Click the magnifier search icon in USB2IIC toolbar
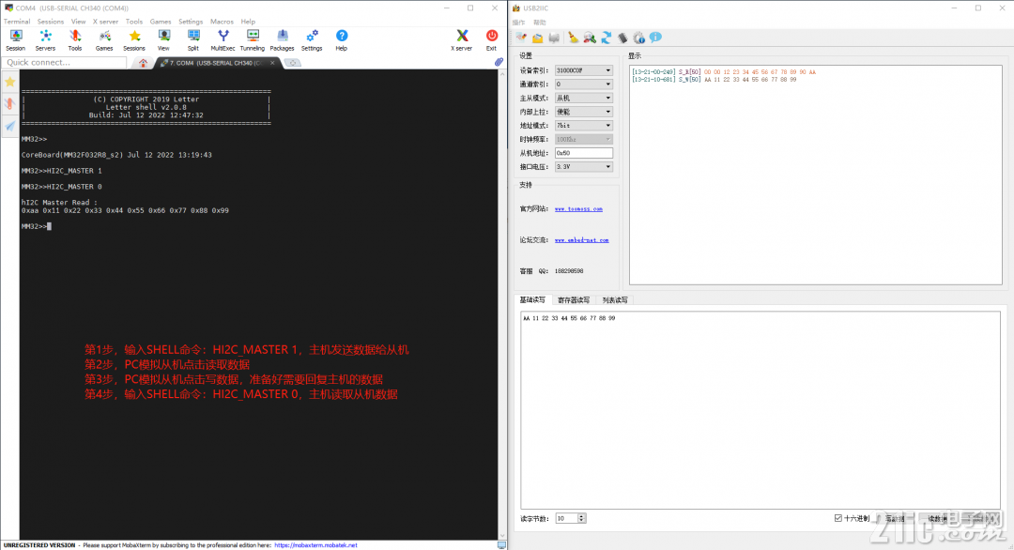Image resolution: width=1014 pixels, height=550 pixels. pyautogui.click(x=589, y=38)
